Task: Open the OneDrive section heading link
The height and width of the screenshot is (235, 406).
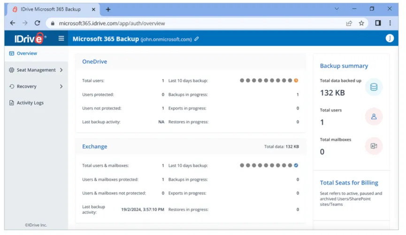Action: coord(94,62)
